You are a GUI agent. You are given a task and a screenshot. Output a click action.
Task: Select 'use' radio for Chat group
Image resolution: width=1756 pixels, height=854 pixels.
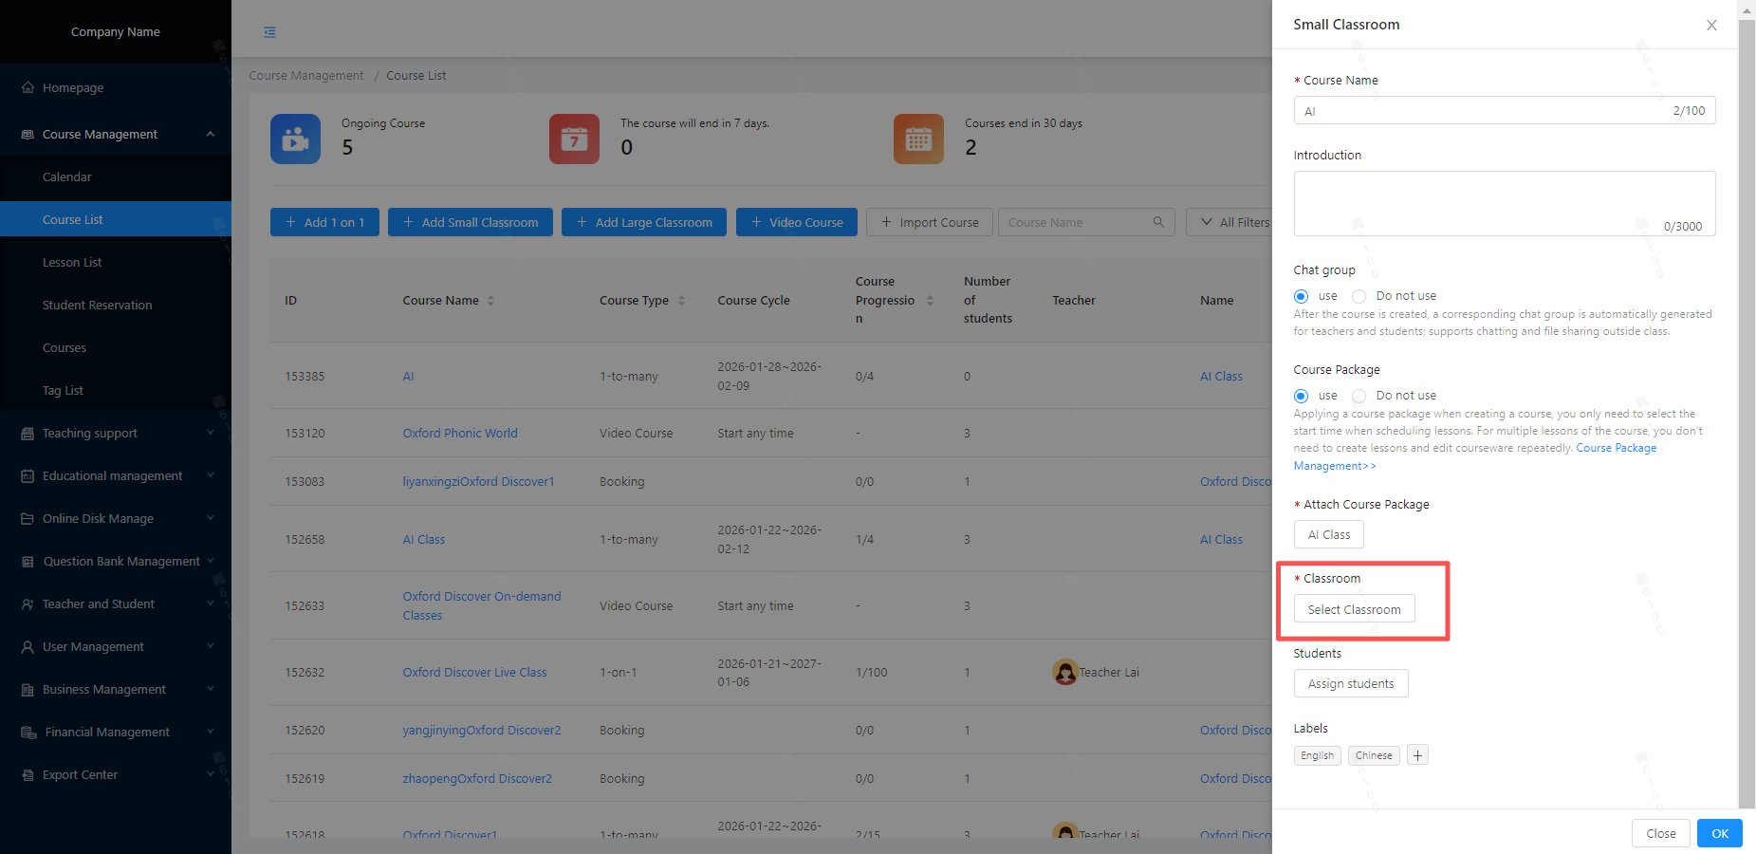1302,296
